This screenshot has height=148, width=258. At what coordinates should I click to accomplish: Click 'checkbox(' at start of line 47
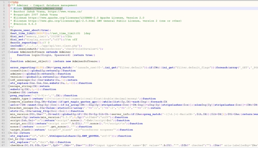(18, 145)
